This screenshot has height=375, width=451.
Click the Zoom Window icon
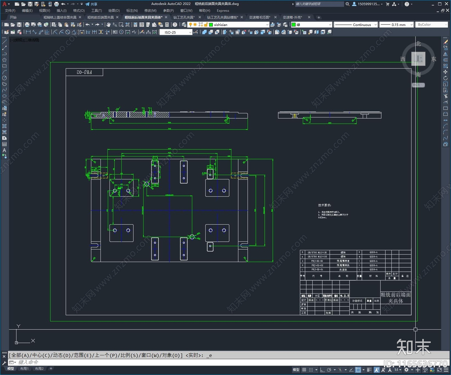click(121, 25)
